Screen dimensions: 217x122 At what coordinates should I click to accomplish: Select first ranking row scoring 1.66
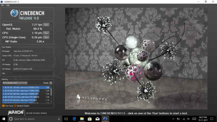coord(26,88)
